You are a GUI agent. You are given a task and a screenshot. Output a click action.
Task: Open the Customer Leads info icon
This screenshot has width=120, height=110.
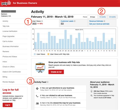click(75, 21)
